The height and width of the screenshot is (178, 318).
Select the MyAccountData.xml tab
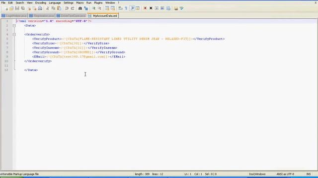coord(103,15)
